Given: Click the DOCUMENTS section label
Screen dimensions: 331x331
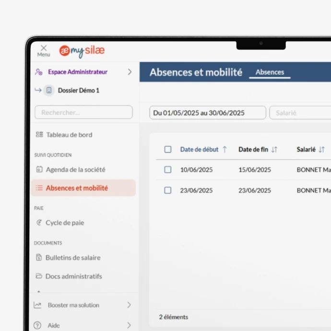Looking at the screenshot, I should [48, 243].
